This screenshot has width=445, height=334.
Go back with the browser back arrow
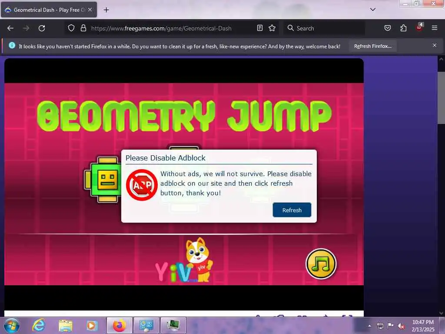10,28
